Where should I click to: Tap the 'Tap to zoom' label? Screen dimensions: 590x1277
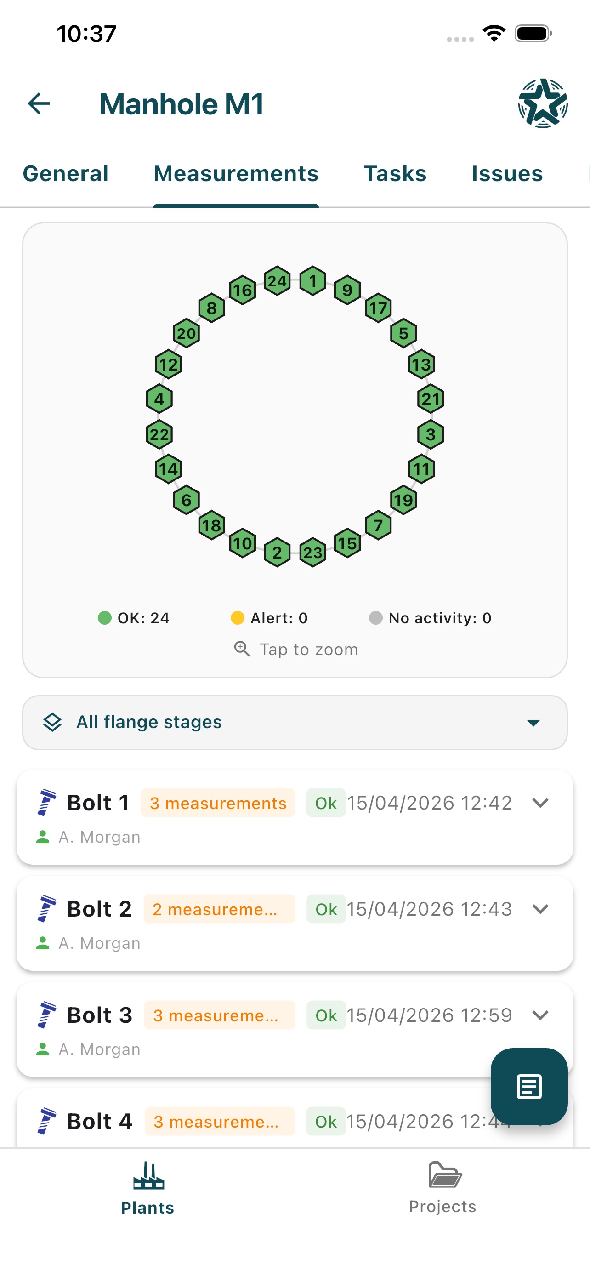pyautogui.click(x=309, y=649)
